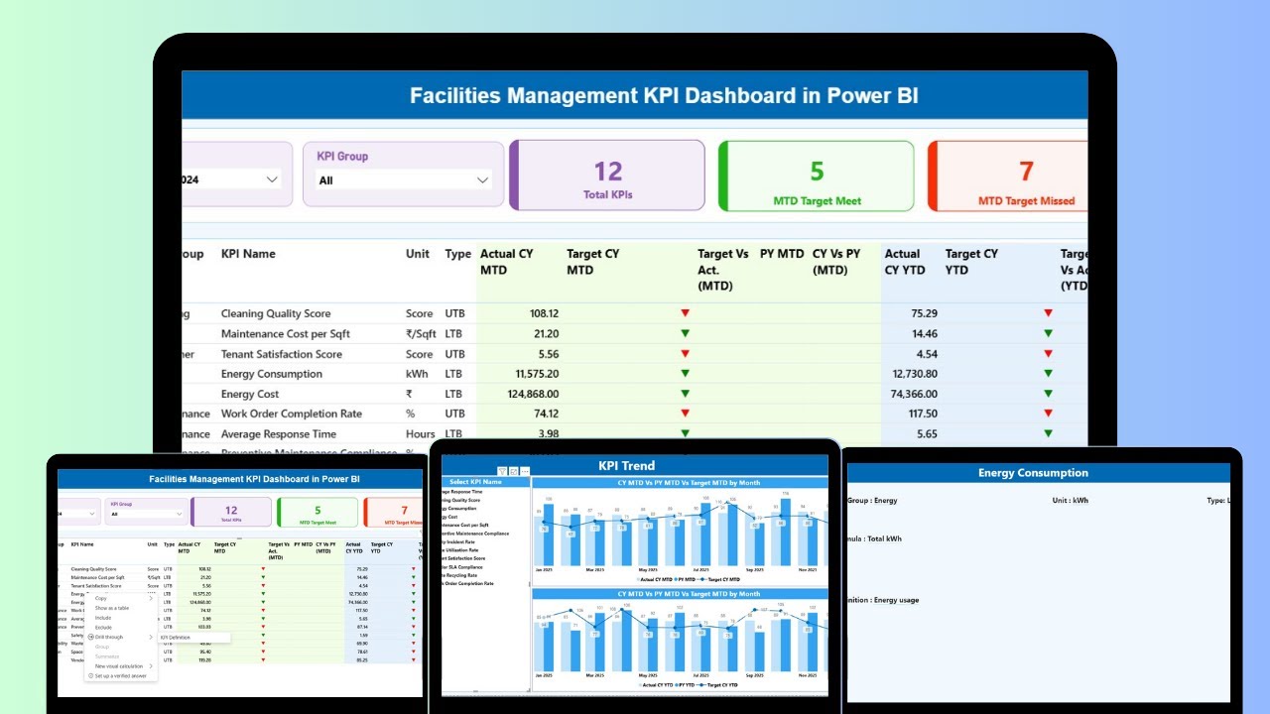
Task: Choose Include in the context menu
Action: coord(103,618)
